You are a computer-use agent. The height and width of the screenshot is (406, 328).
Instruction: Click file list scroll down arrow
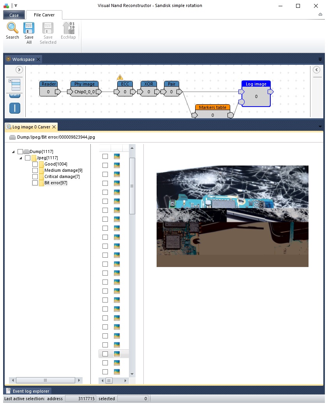(132, 374)
